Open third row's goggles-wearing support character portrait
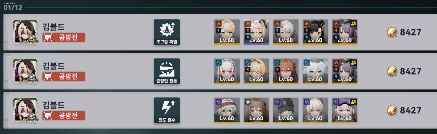 click(345, 110)
